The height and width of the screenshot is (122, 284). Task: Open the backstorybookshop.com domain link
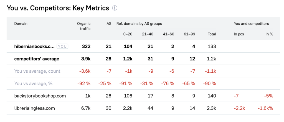40,96
